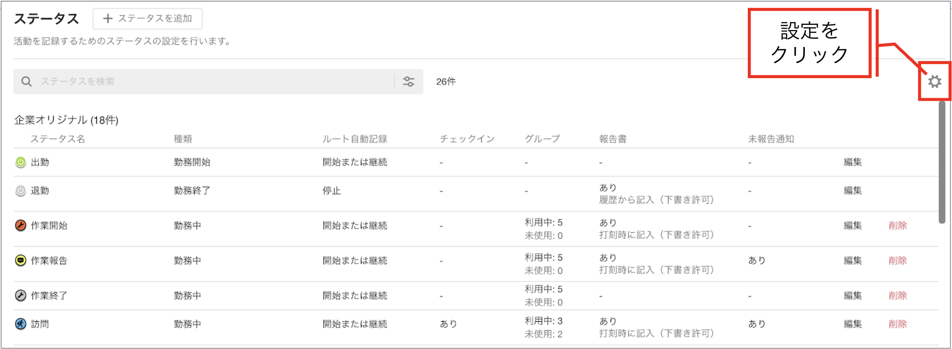Edit the 訪問 status
The image size is (952, 349).
coord(852,324)
